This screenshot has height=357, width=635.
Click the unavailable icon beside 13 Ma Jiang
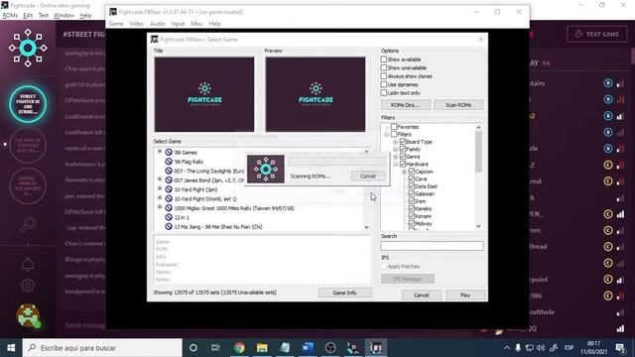click(169, 227)
